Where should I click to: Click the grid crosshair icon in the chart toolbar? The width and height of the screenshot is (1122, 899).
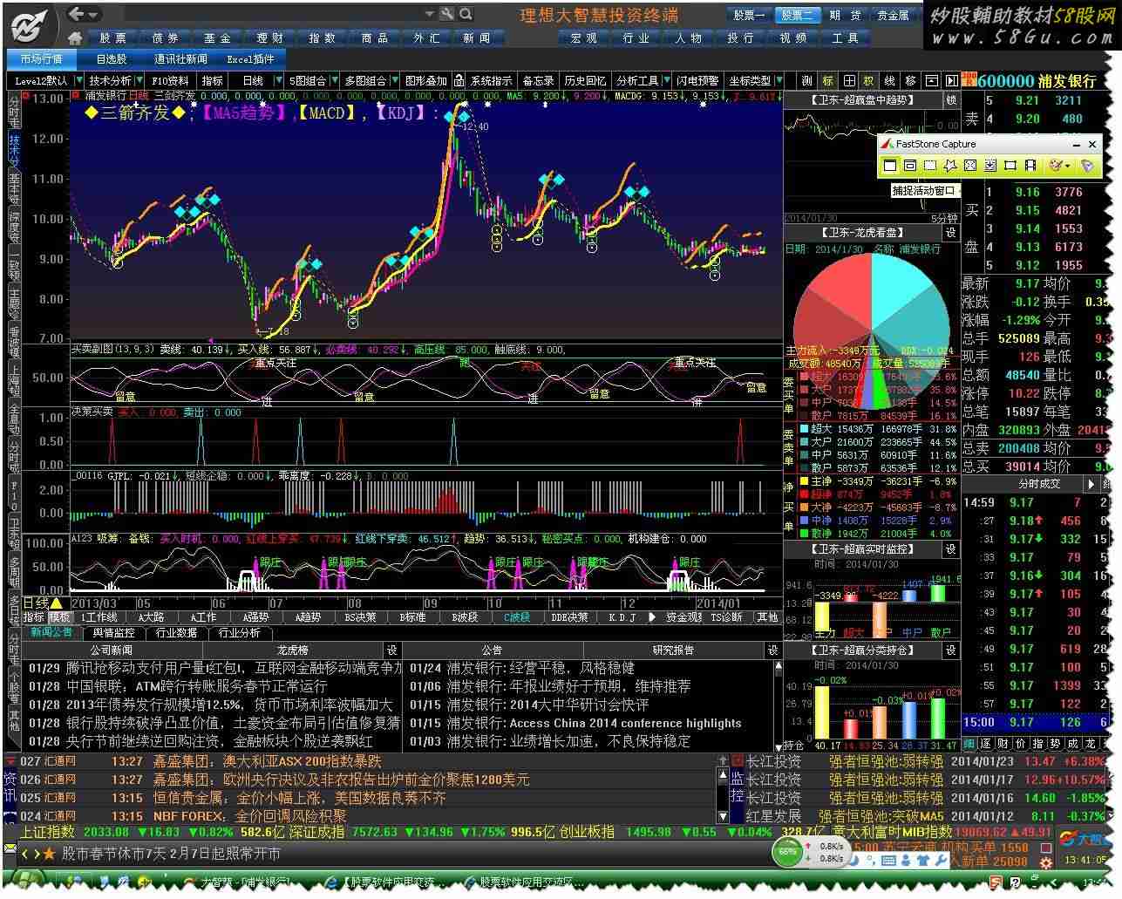pyautogui.click(x=848, y=80)
